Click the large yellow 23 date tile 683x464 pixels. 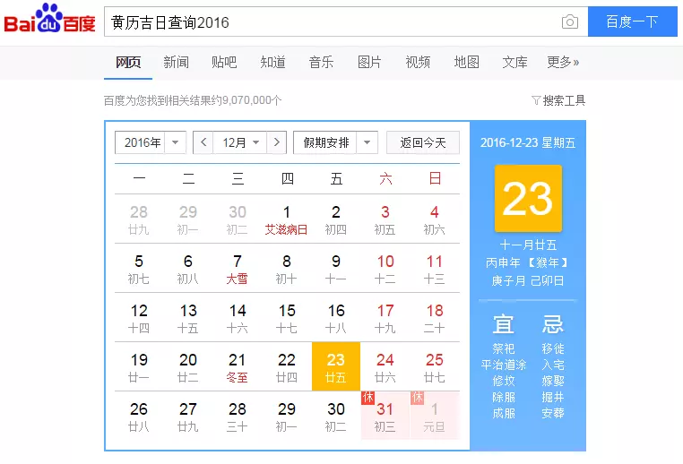(x=528, y=199)
